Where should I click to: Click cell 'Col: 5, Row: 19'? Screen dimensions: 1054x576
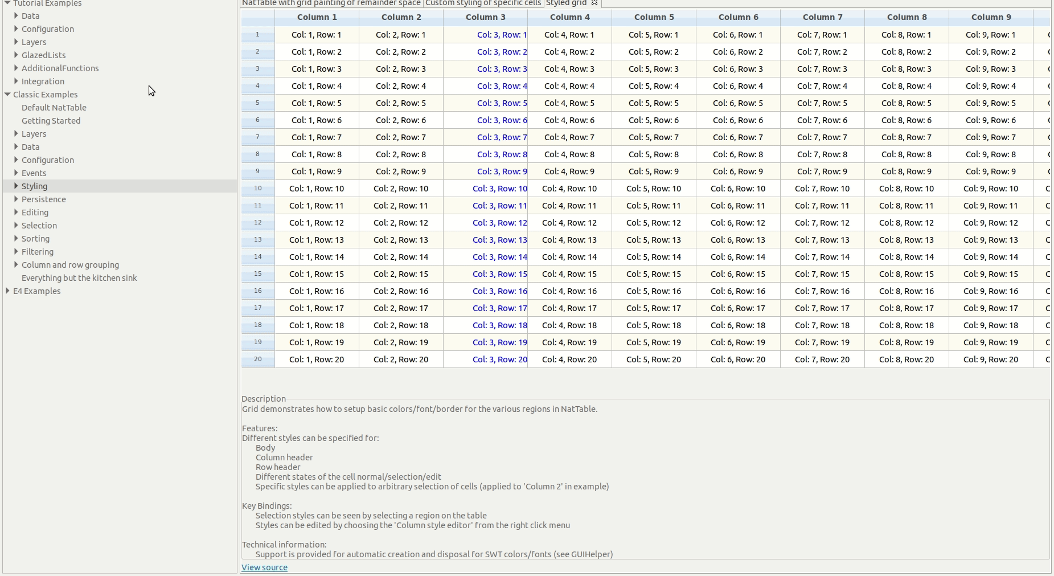click(654, 342)
